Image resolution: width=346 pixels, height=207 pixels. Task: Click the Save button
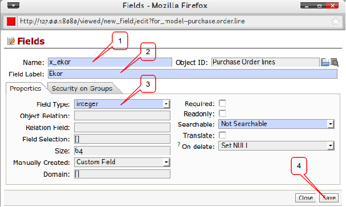click(328, 198)
